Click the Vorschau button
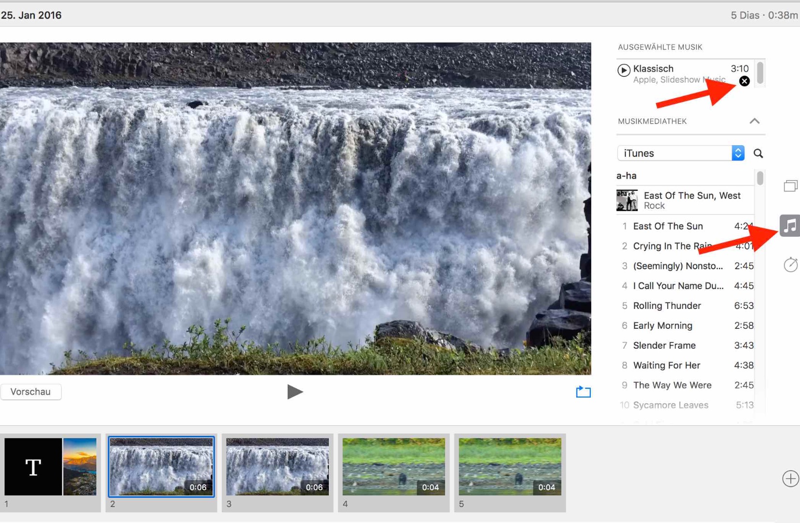This screenshot has height=523, width=800. [31, 392]
